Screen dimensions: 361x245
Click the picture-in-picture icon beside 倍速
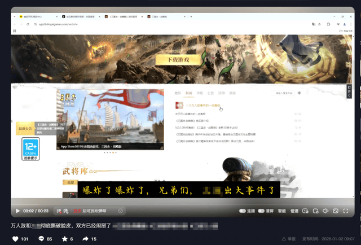tap(305, 211)
